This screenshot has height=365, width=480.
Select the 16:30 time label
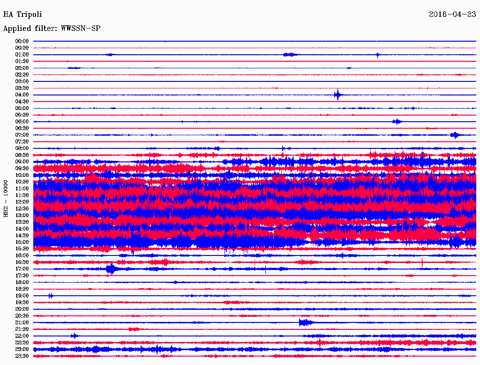(22, 262)
